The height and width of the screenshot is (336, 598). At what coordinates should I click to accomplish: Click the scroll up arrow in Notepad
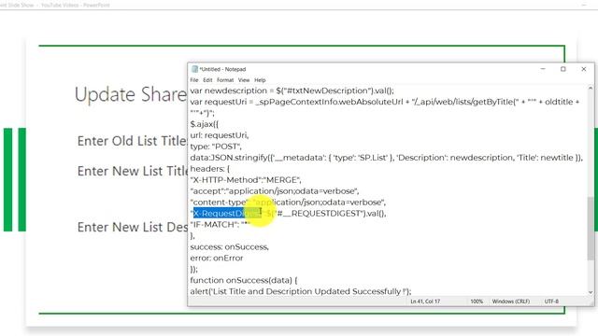point(591,89)
